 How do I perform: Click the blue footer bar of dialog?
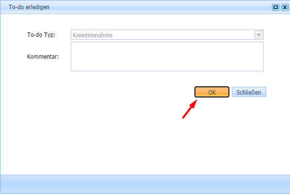pyautogui.click(x=145, y=184)
